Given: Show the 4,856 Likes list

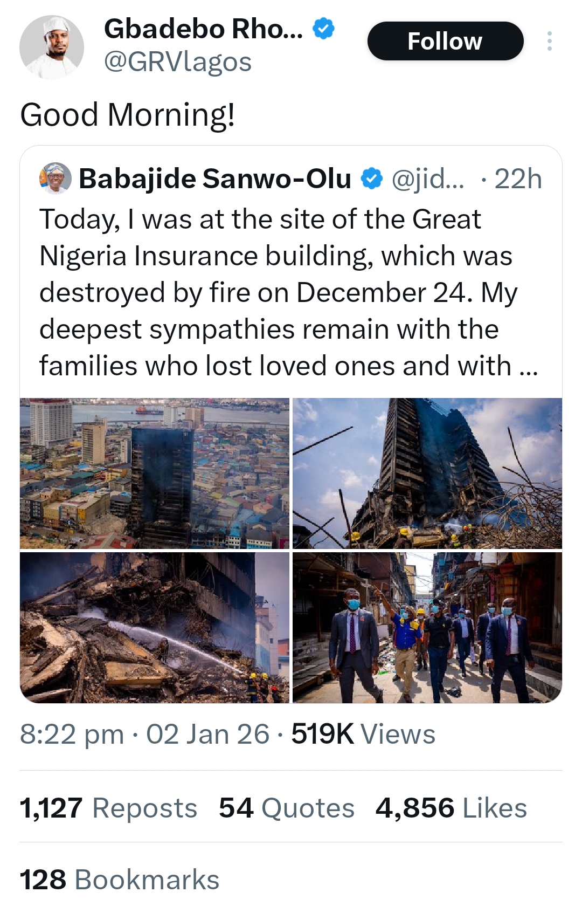Looking at the screenshot, I should pyautogui.click(x=451, y=808).
